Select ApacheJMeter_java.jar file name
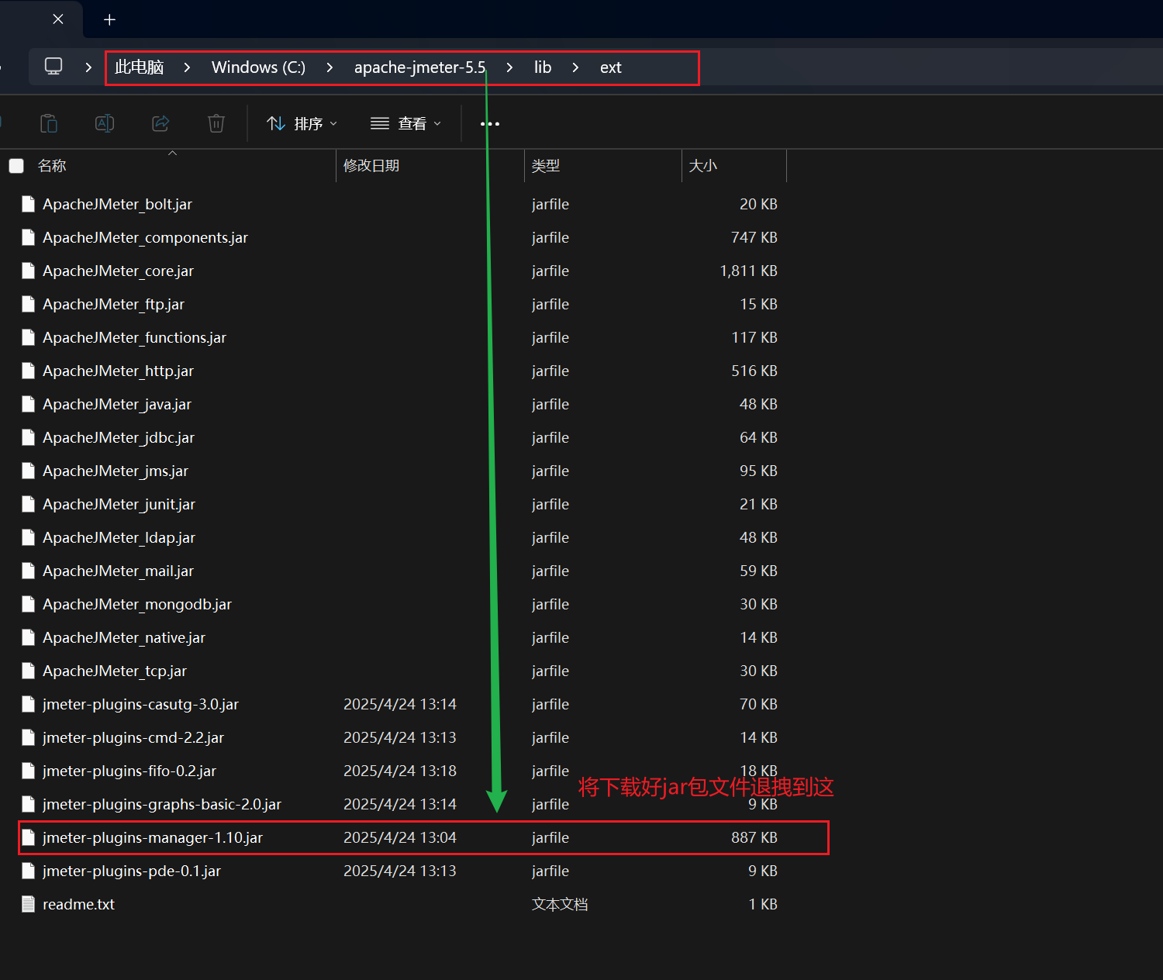 117,404
